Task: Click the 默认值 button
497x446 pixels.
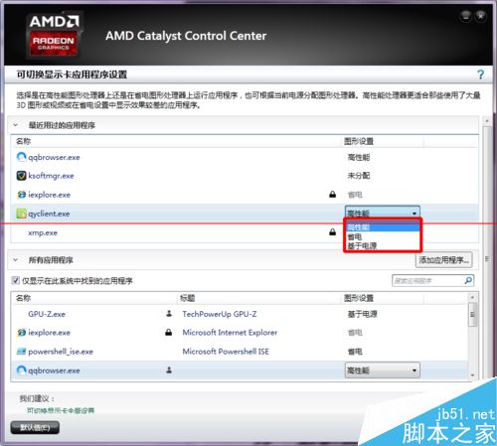Action: click(x=35, y=427)
